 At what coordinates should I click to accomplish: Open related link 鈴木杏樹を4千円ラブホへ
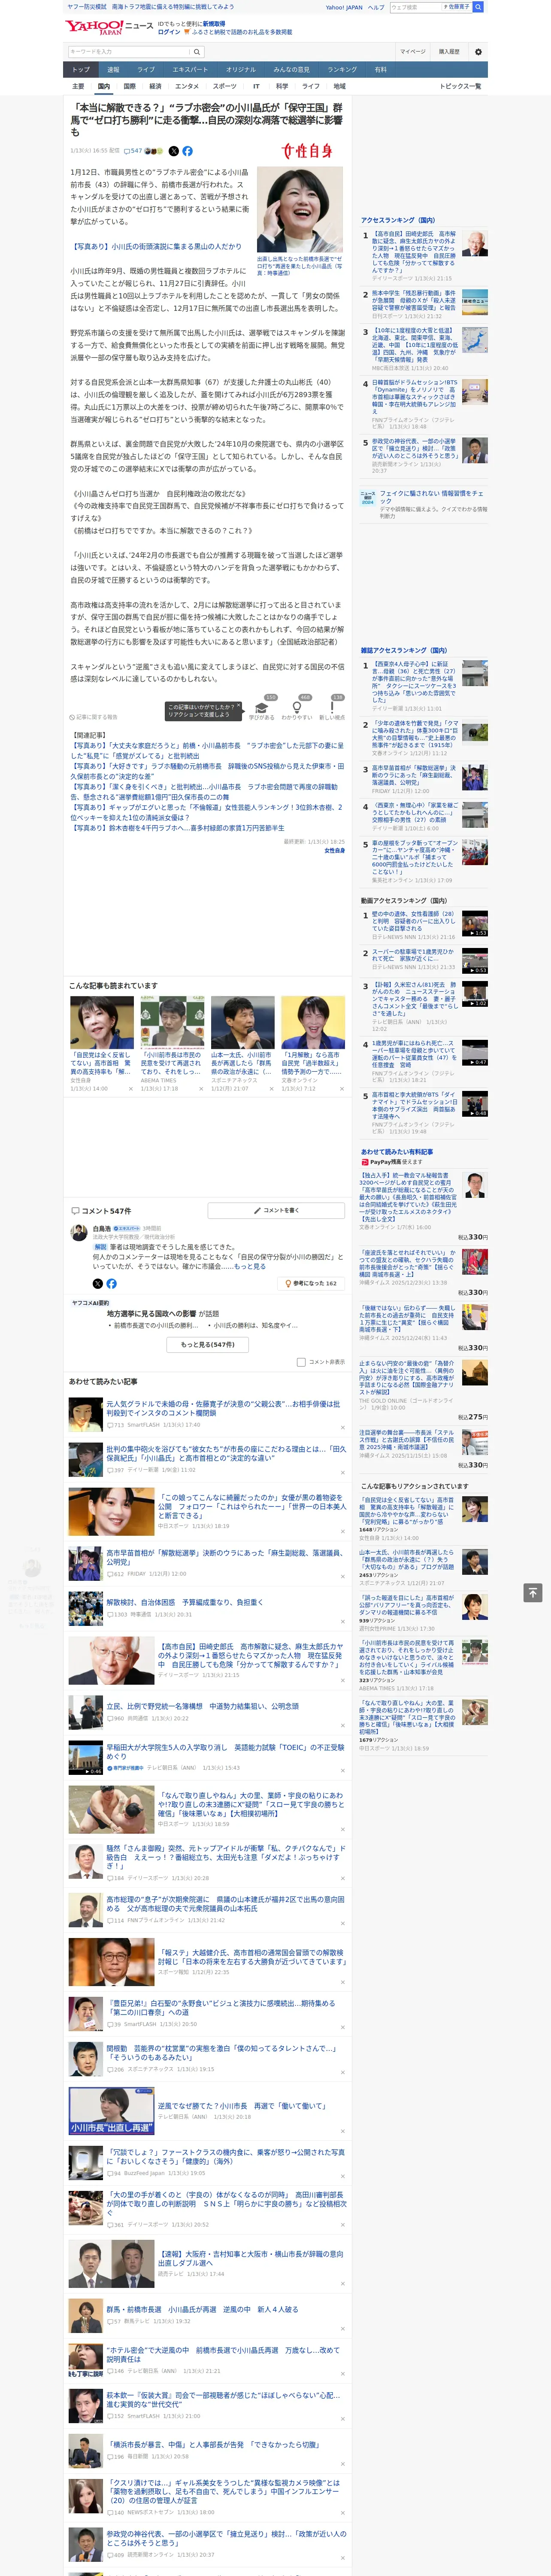(177, 828)
